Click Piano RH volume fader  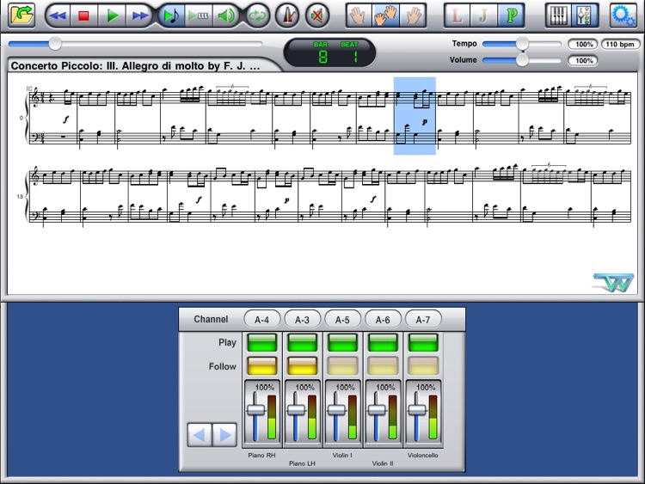[x=256, y=410]
